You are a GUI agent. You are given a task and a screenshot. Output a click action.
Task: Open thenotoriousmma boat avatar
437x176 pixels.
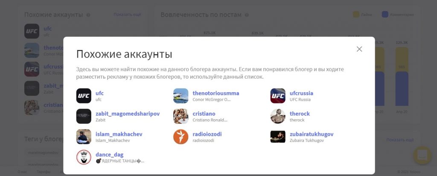click(x=181, y=96)
